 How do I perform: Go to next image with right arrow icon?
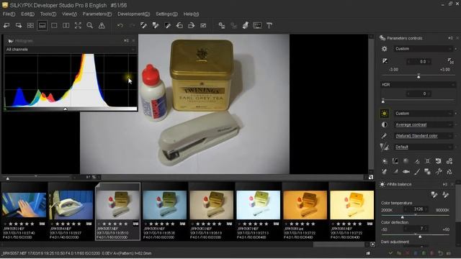point(19,26)
